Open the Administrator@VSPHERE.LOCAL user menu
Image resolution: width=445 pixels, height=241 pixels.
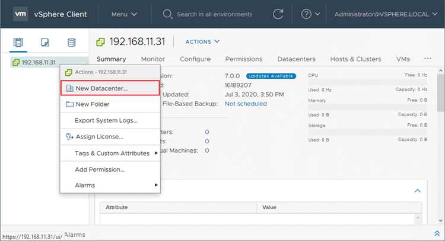point(386,14)
